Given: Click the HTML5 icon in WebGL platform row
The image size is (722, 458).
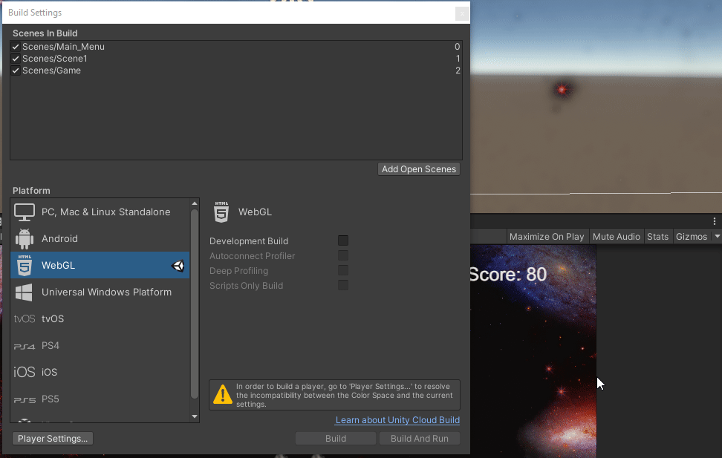Looking at the screenshot, I should coord(25,266).
